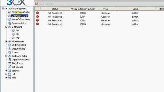164x92 pixels.
Task: Click the phone icon for extension 101
Action: 13,34
